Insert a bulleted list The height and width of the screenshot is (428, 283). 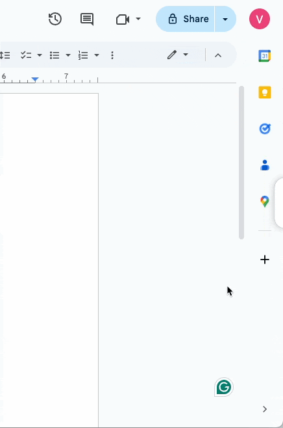55,55
